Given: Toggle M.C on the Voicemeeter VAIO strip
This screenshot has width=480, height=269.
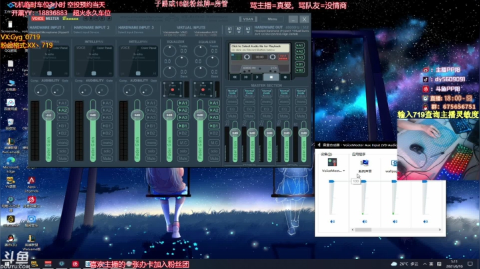Looking at the screenshot, I should 183,142.
